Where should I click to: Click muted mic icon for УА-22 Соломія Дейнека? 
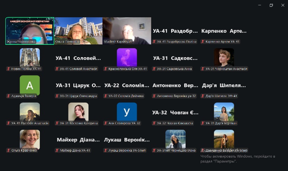(106, 96)
